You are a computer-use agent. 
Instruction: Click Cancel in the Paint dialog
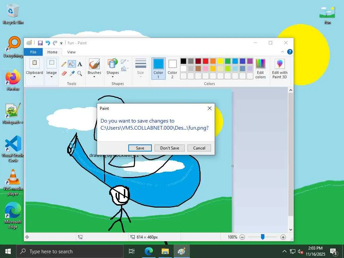(x=199, y=148)
